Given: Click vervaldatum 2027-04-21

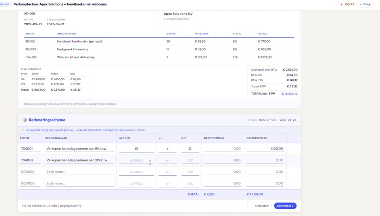Looking at the screenshot, I should (55, 24).
